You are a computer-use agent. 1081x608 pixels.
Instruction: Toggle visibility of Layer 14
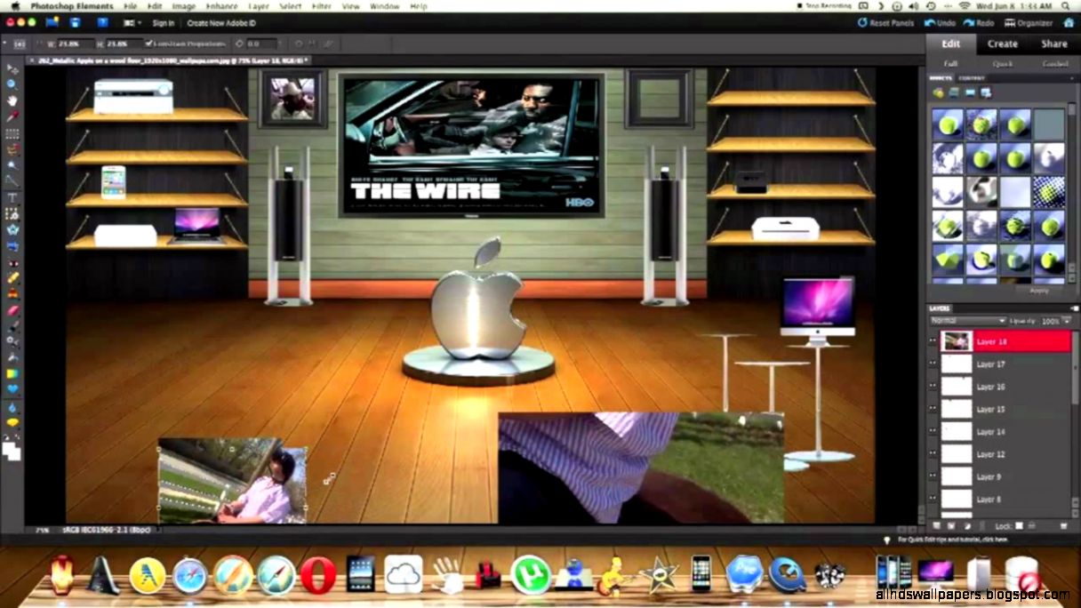pyautogui.click(x=933, y=432)
